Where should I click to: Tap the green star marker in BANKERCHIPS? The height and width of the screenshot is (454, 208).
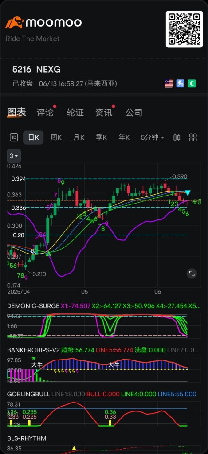coord(33,358)
